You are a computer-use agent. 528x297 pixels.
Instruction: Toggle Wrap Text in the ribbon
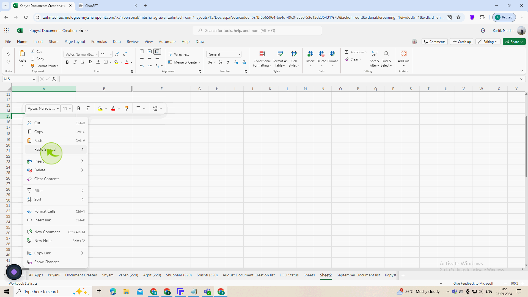pyautogui.click(x=179, y=54)
